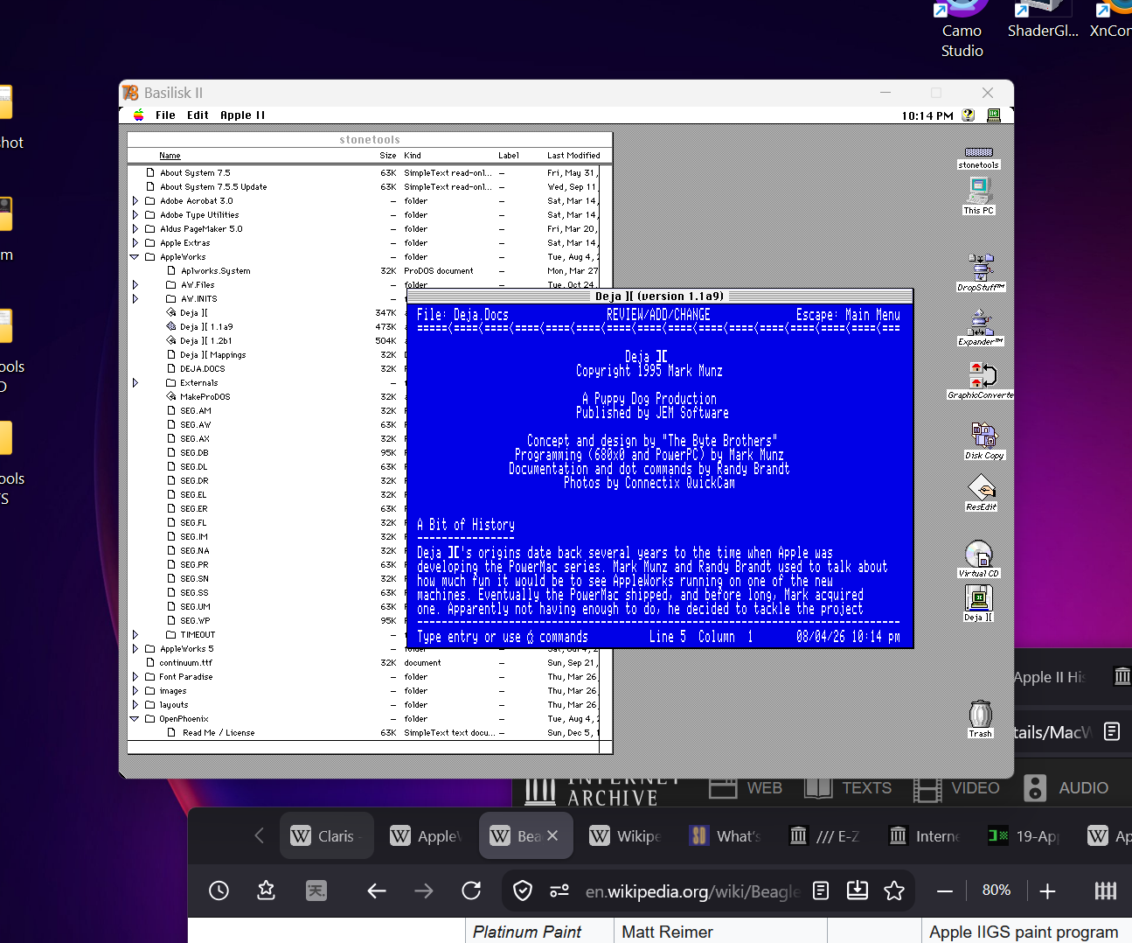This screenshot has height=943, width=1132.
Task: Switch to the Interne browser tab
Action: (x=925, y=836)
